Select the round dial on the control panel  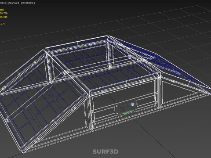point(132,104)
